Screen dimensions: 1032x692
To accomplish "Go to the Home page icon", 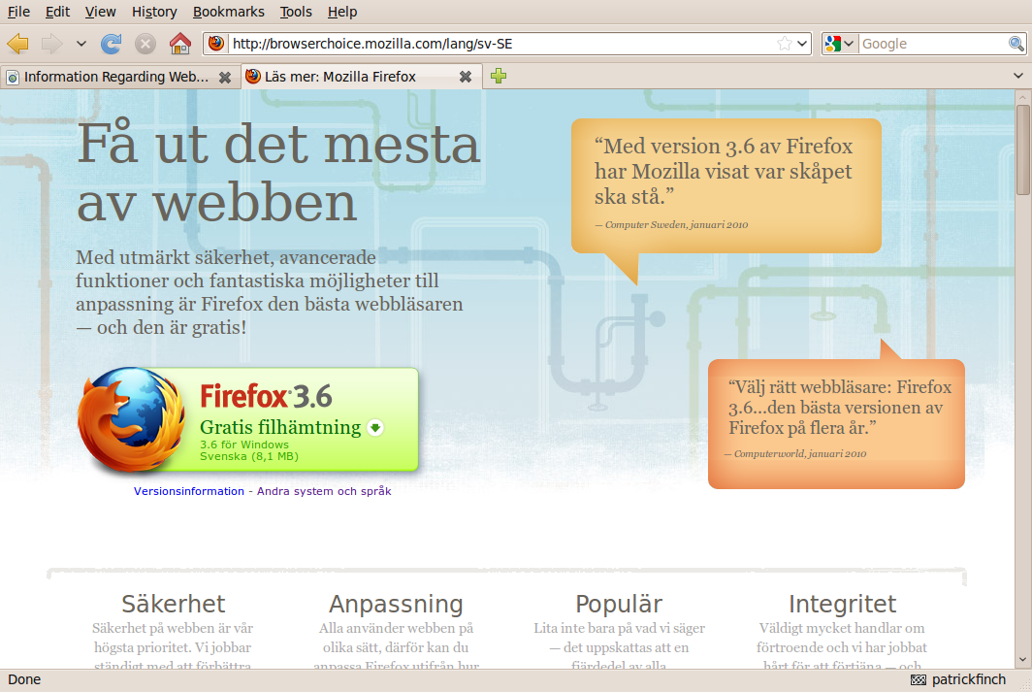I will (x=179, y=44).
